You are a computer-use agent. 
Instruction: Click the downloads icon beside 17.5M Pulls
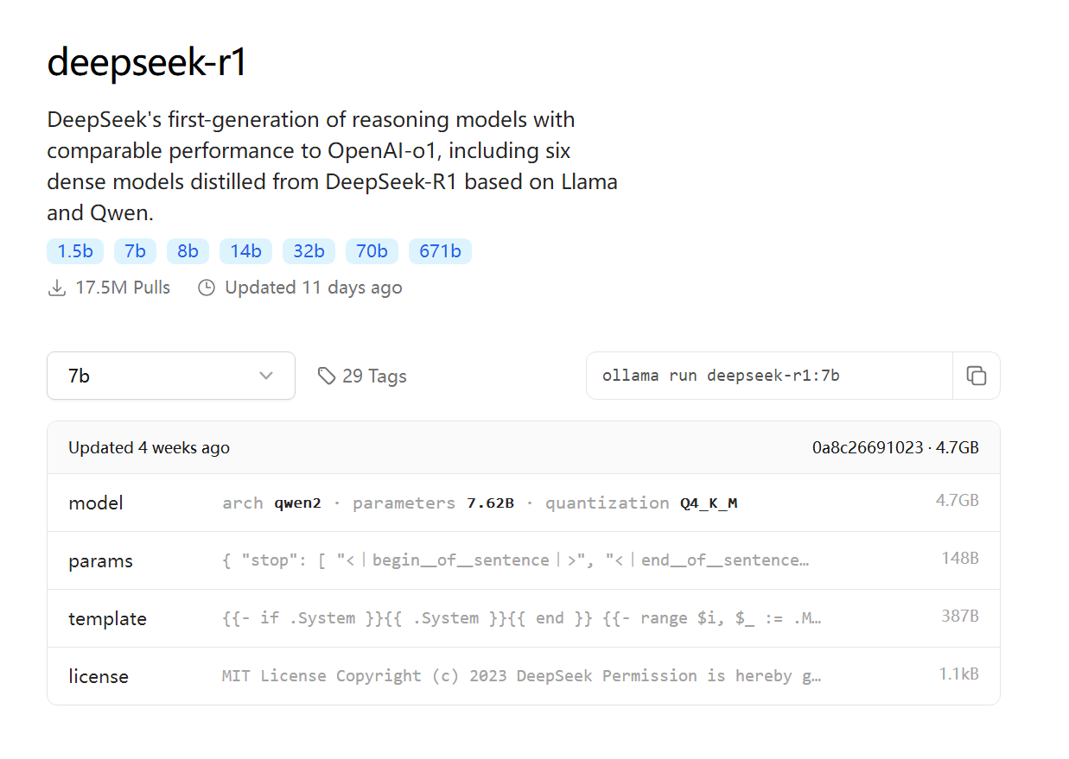click(x=55, y=288)
